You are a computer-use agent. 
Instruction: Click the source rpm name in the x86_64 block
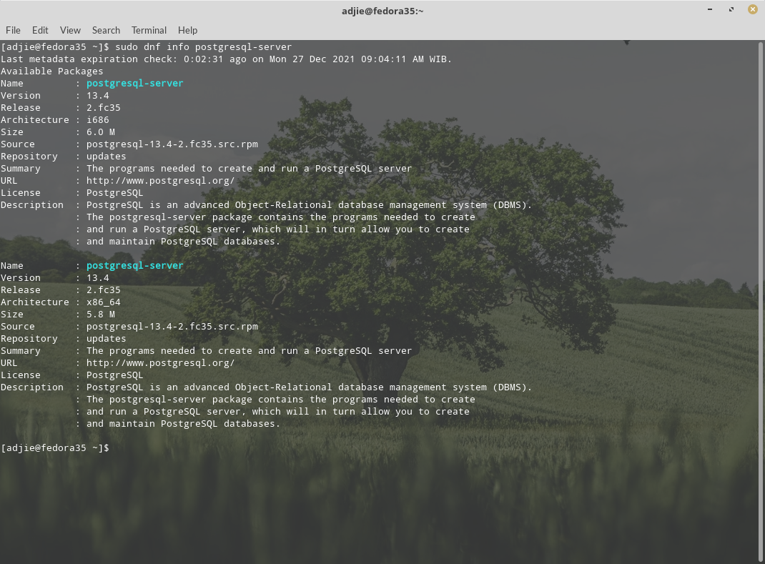point(172,327)
